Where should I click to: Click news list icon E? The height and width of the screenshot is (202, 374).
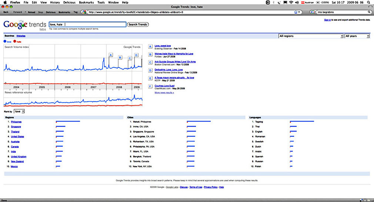coord(150,78)
